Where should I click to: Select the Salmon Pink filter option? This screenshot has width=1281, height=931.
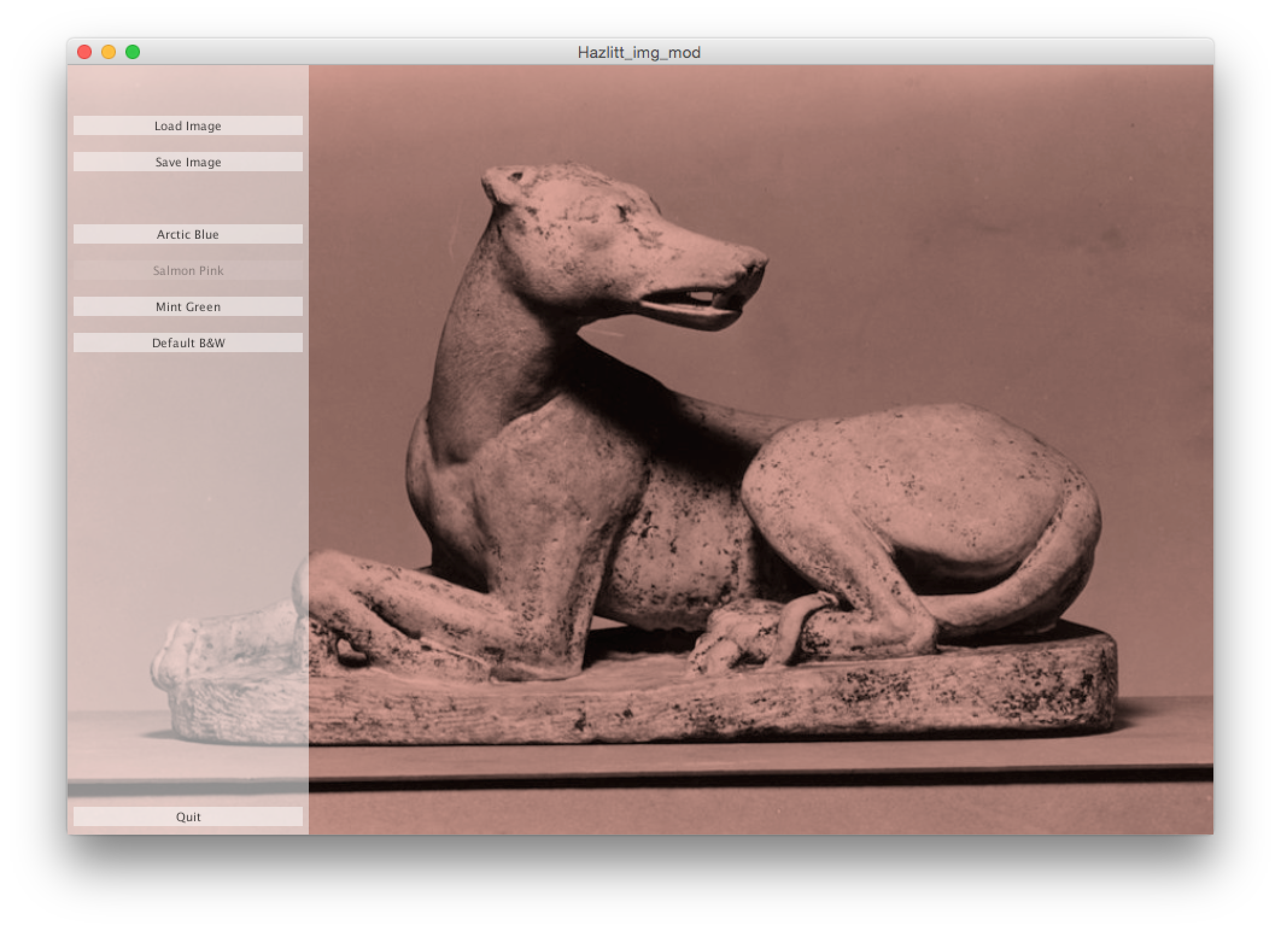pos(188,270)
